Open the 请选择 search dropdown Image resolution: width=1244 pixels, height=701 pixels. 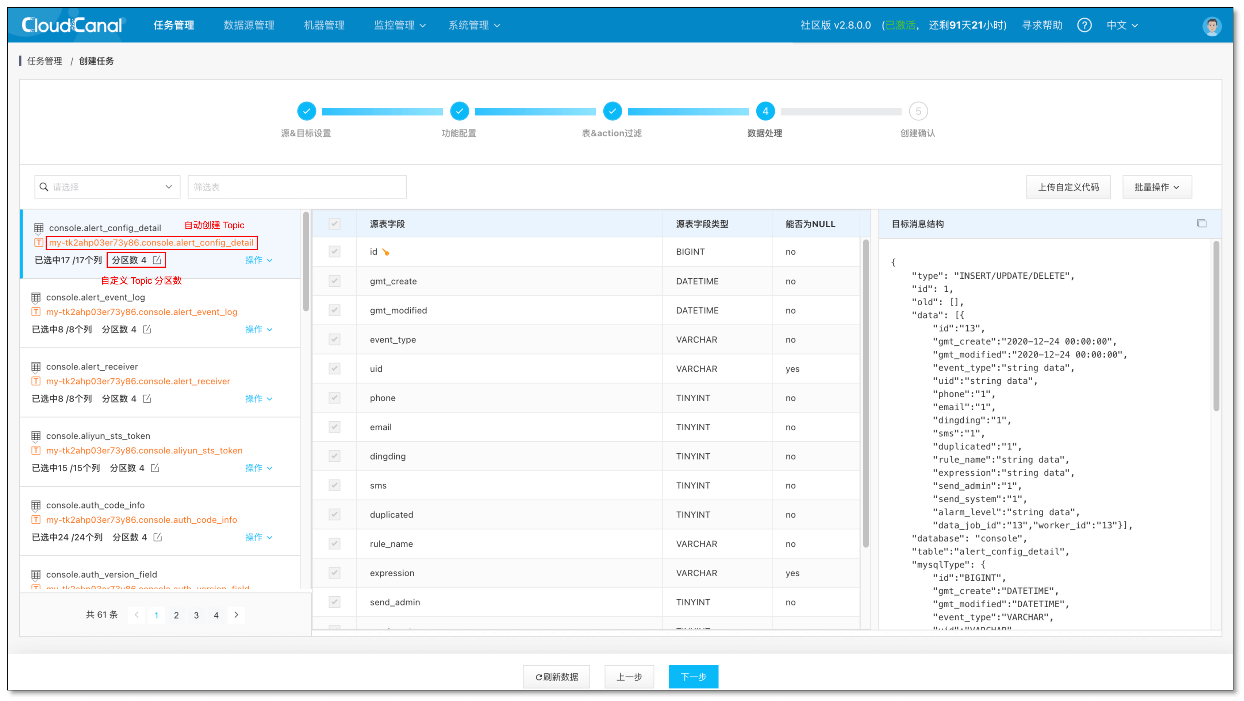pos(107,187)
